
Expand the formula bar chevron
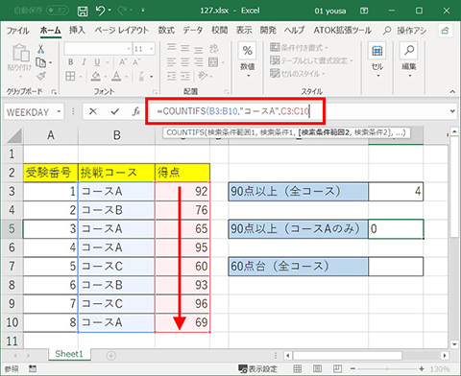pyautogui.click(x=452, y=111)
